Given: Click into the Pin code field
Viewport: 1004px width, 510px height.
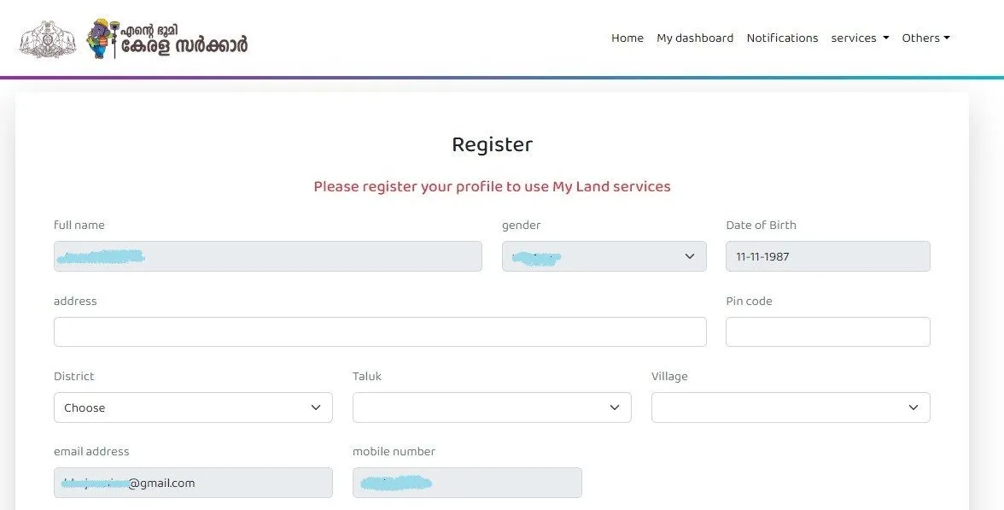Looking at the screenshot, I should click(827, 332).
